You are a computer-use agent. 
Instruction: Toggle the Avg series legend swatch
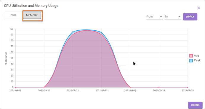[191, 56]
